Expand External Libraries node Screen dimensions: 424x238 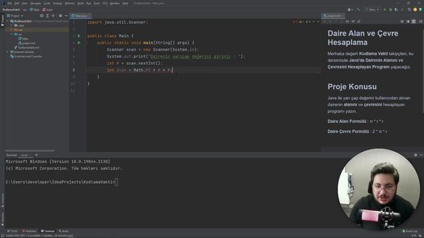pos(8,52)
